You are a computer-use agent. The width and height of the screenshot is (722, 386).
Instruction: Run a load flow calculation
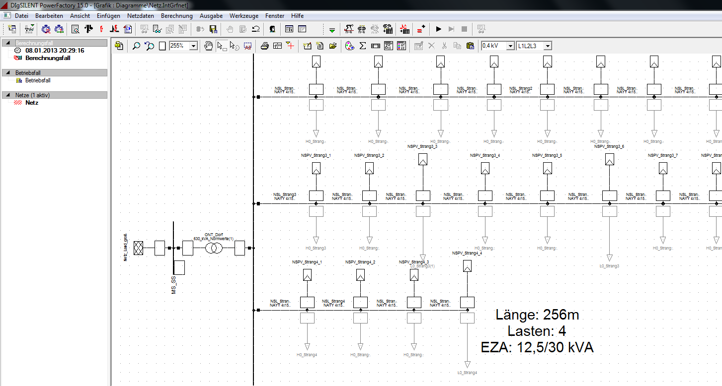pos(88,29)
